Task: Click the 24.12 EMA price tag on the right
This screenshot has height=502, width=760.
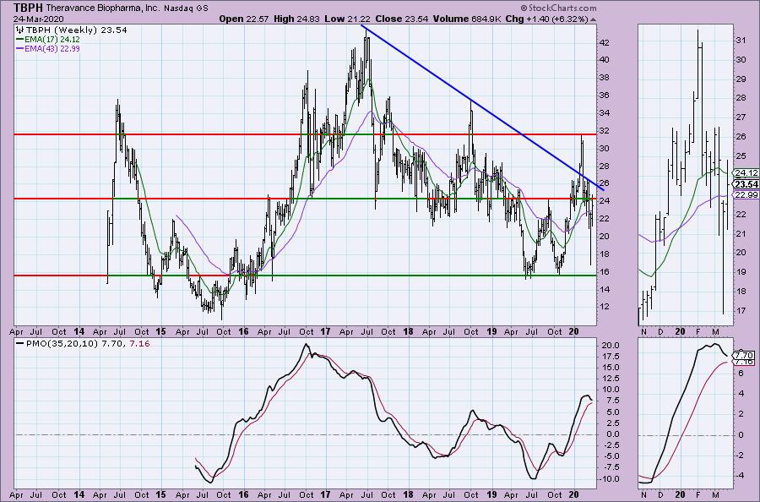Action: 746,173
